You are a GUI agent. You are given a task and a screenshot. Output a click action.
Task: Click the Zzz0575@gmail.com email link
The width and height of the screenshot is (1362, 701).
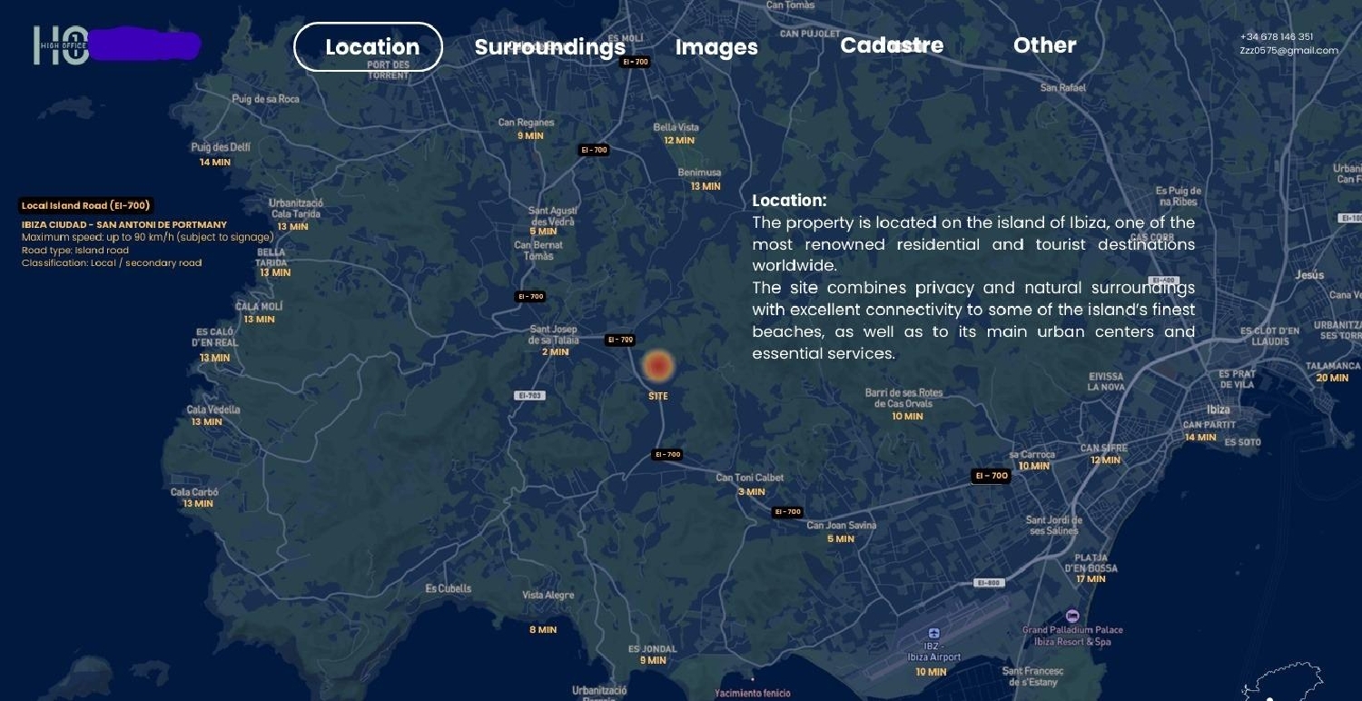click(x=1288, y=51)
